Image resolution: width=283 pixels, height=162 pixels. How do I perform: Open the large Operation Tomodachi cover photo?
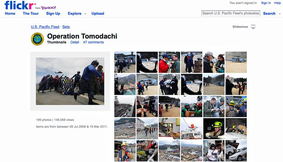click(x=70, y=81)
